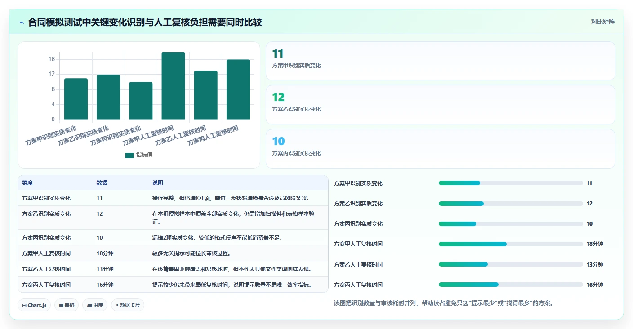The image size is (633, 329).
Task: Click the 16分钟 value in the table
Action: [105, 285]
